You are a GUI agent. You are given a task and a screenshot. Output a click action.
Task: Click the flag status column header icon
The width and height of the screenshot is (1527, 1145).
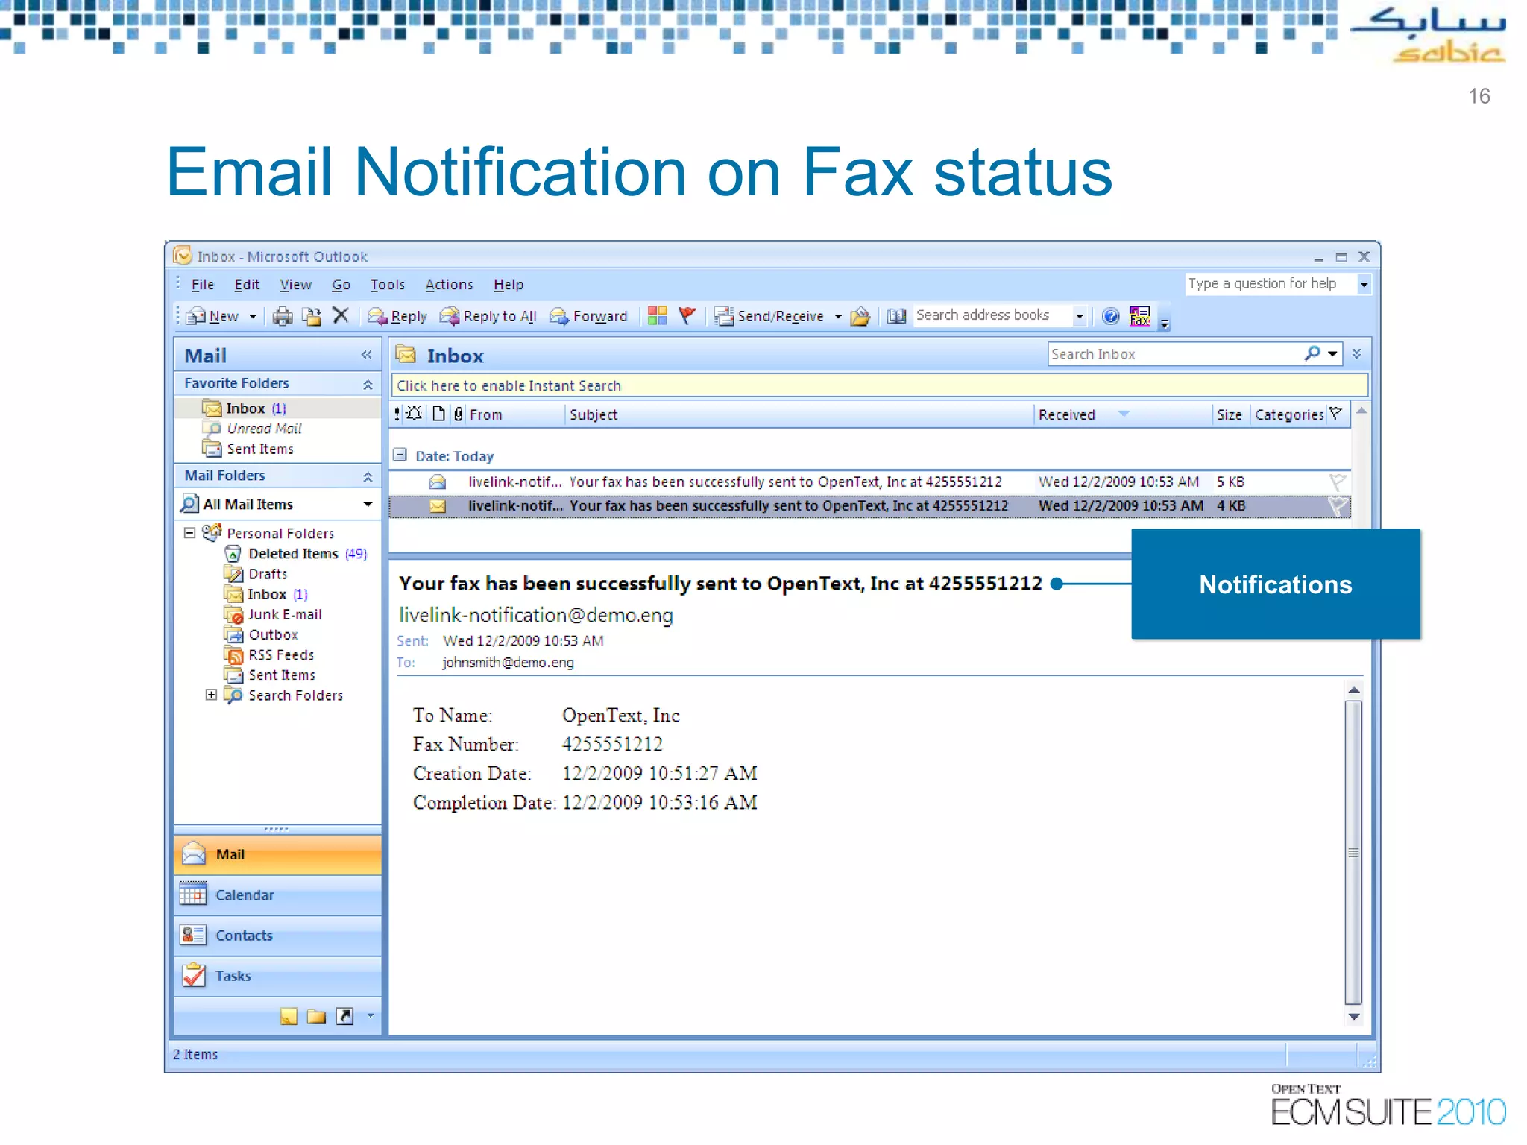pos(1335,414)
